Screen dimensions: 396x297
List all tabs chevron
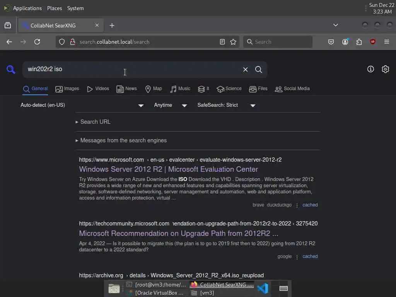click(336, 25)
